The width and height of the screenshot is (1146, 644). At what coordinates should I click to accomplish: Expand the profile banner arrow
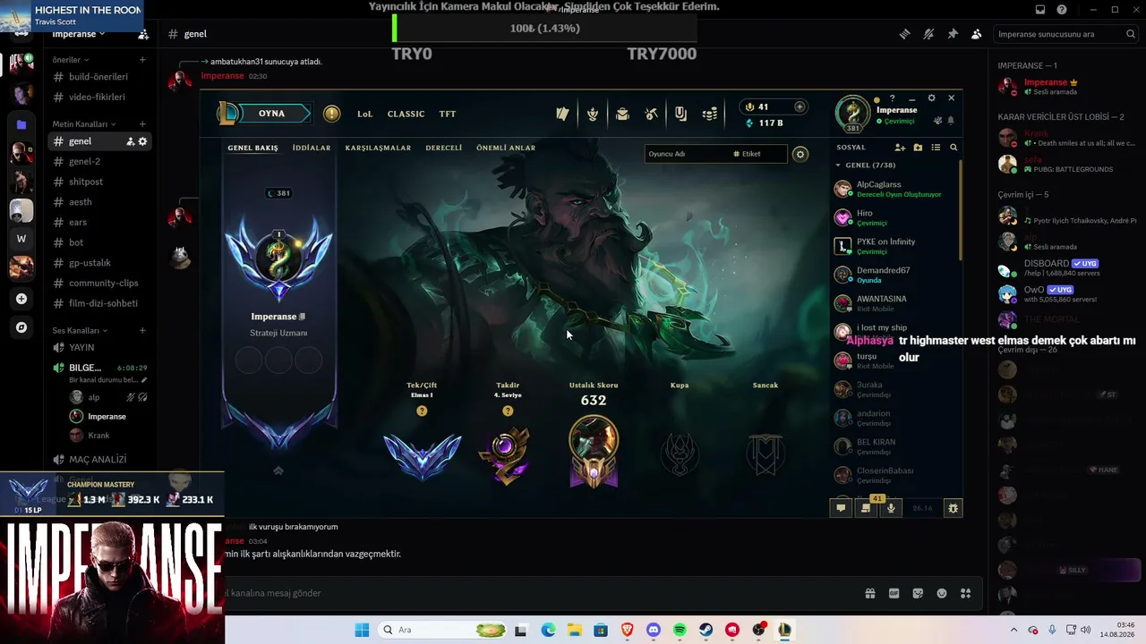coord(278,470)
